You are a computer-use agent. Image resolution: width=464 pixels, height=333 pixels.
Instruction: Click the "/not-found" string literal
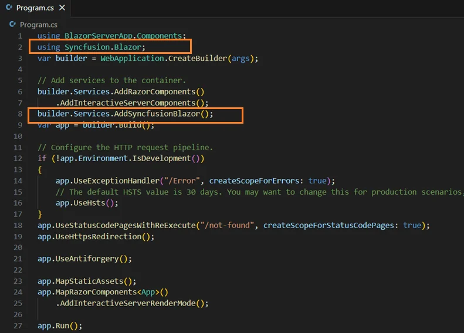tap(227, 226)
